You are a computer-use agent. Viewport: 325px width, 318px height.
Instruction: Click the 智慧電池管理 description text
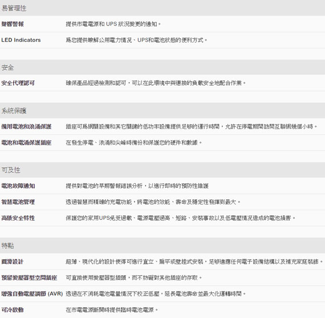tap(153, 202)
